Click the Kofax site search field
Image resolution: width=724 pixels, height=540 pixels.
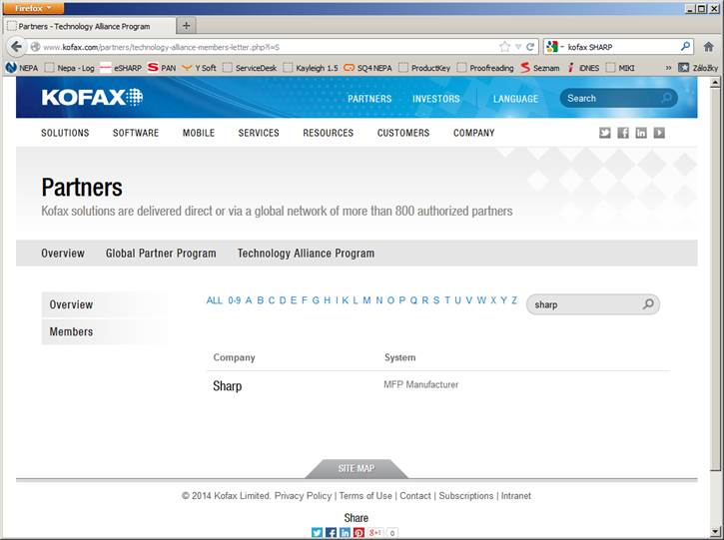(x=609, y=98)
